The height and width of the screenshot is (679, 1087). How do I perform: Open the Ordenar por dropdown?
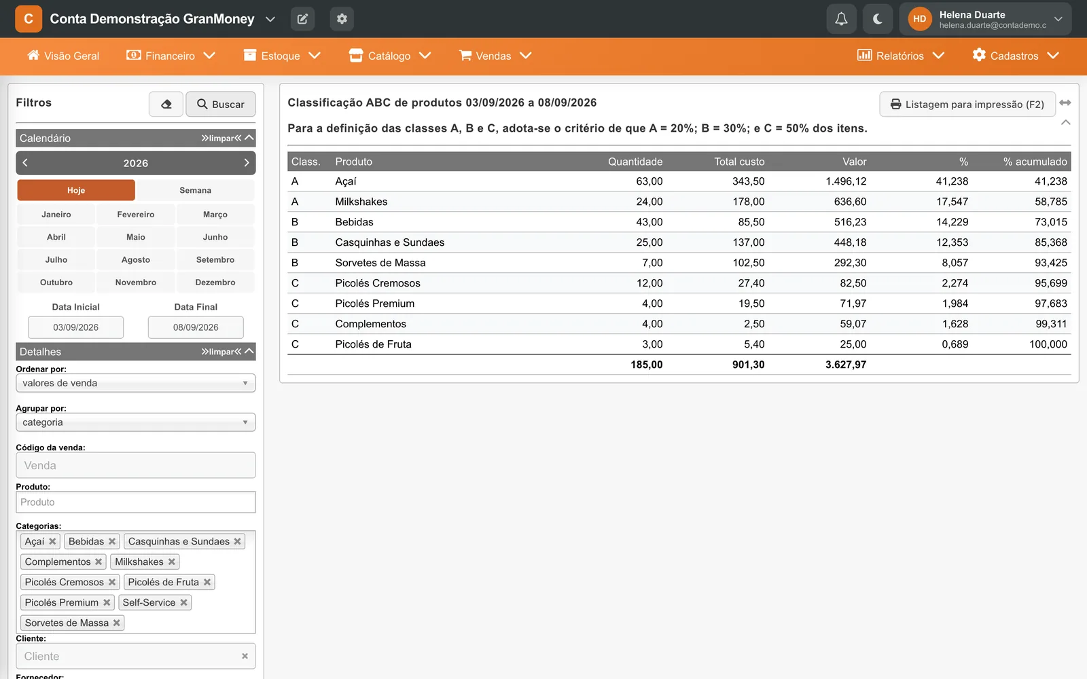[136, 383]
